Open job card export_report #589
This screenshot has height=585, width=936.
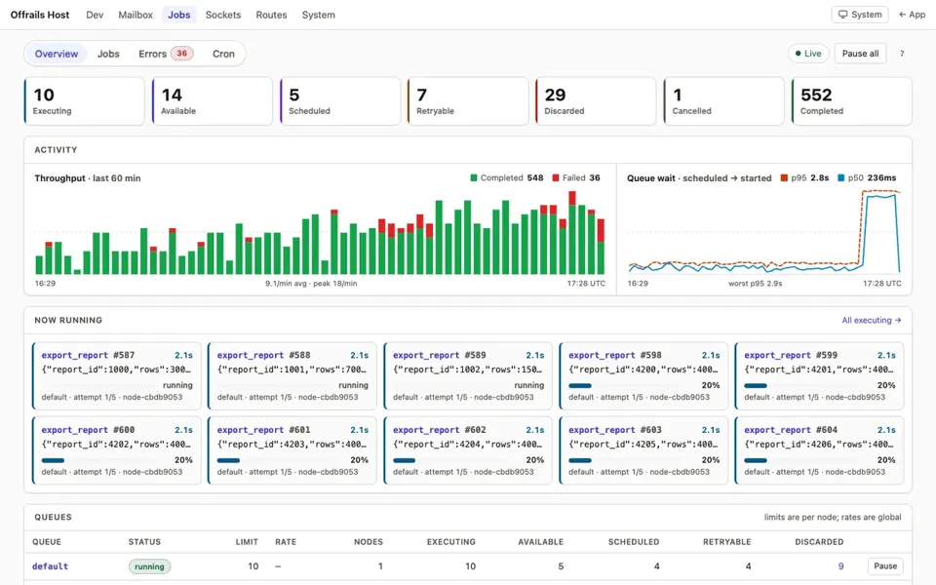click(468, 376)
